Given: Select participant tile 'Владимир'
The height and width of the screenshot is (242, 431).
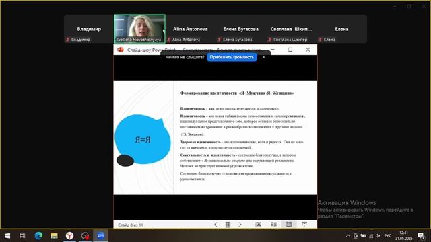Looking at the screenshot, I should pyautogui.click(x=89, y=29).
